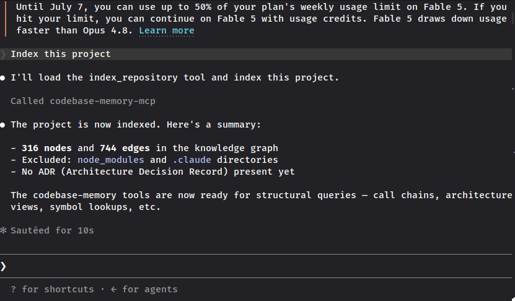Click the bullet before 'I'll load the index_repository'
Image resolution: width=515 pixels, height=301 pixels.
pyautogui.click(x=2, y=78)
